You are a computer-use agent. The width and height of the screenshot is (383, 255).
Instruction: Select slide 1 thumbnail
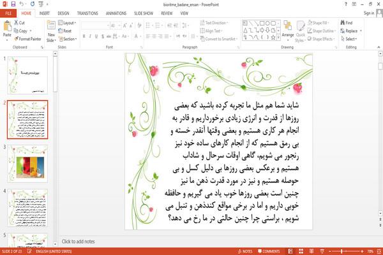[27, 75]
